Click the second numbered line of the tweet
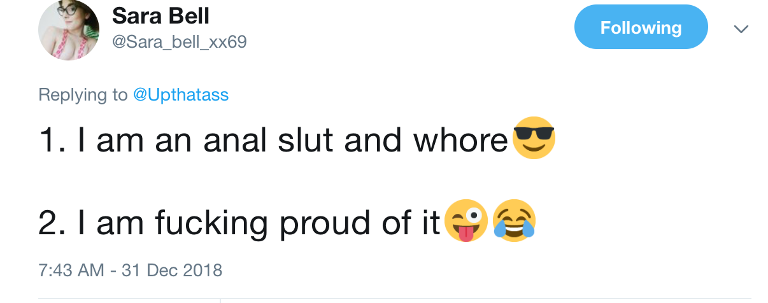The height and width of the screenshot is (303, 768). tap(239, 222)
